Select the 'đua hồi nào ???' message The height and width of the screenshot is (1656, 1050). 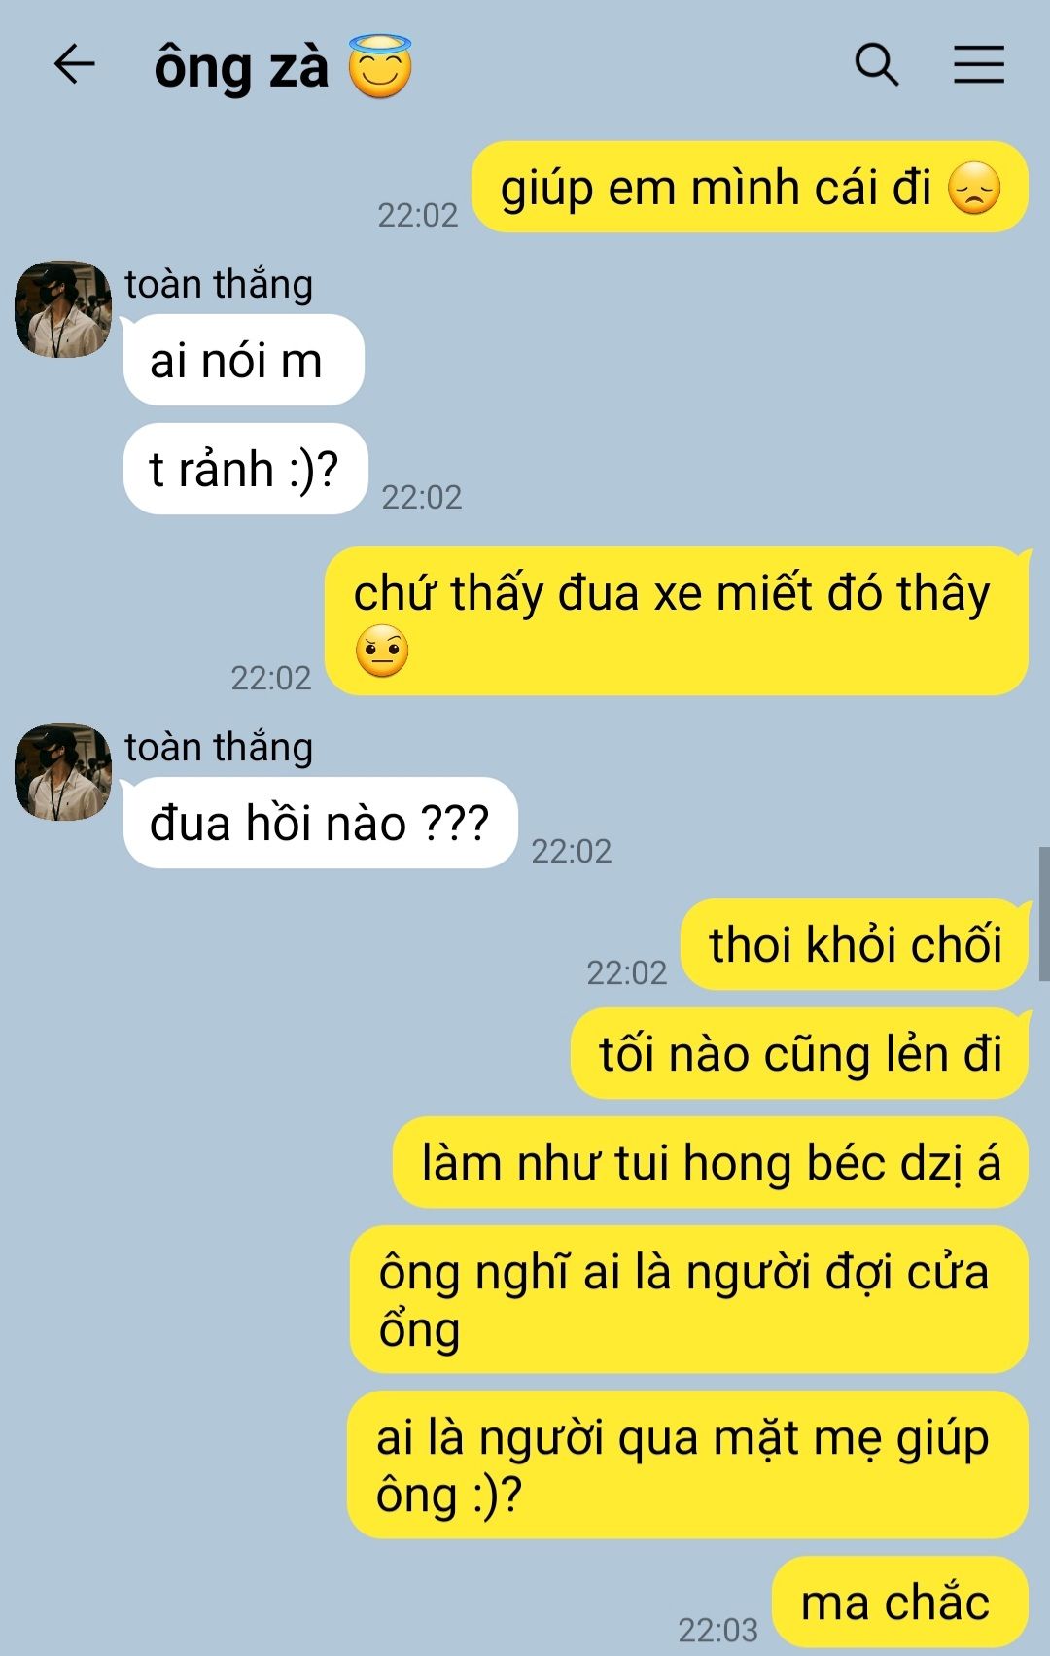click(320, 823)
